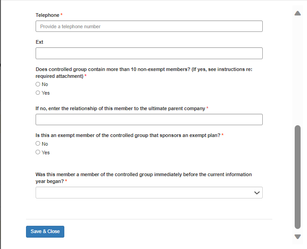Click the relationship to parent company label

point(120,108)
